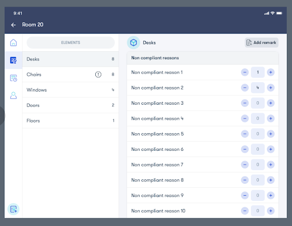Image resolution: width=292 pixels, height=226 pixels.
Task: Increment Non compliant reason 5 with plus
Action: pyautogui.click(x=270, y=134)
